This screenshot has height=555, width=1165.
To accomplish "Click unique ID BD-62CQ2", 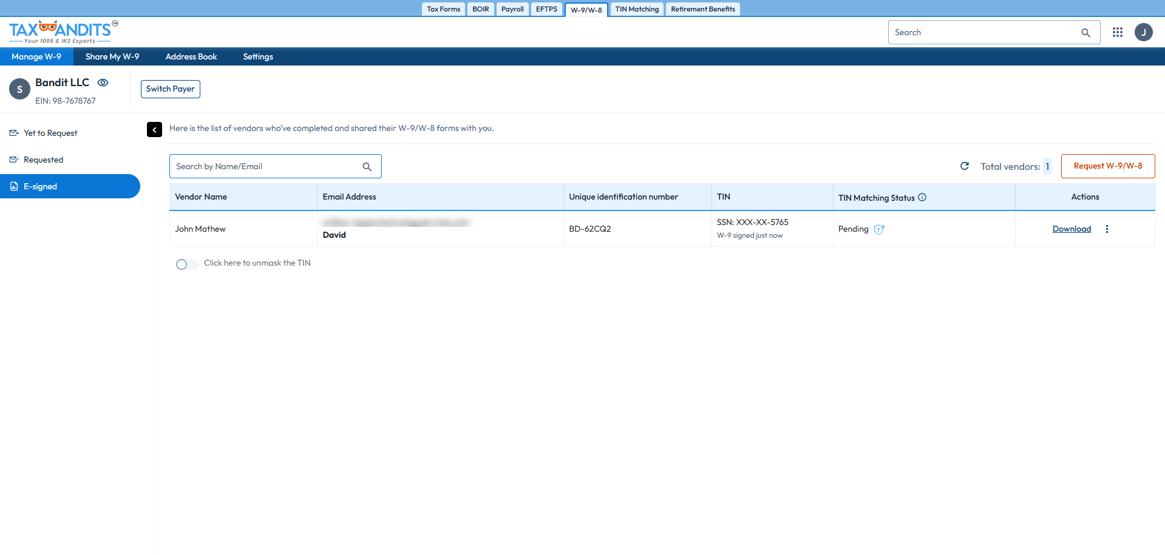I will 590,229.
